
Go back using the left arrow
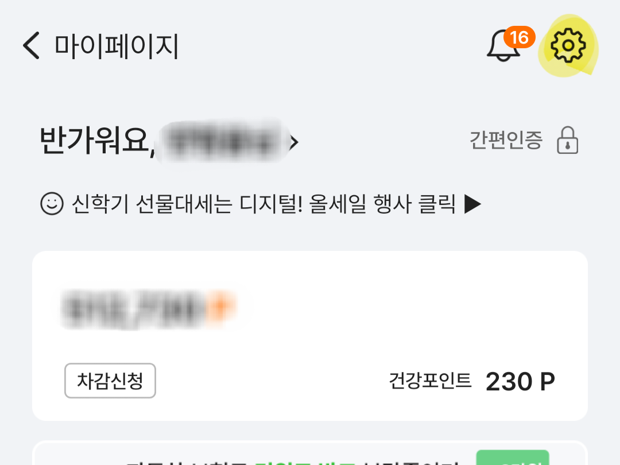(x=31, y=45)
